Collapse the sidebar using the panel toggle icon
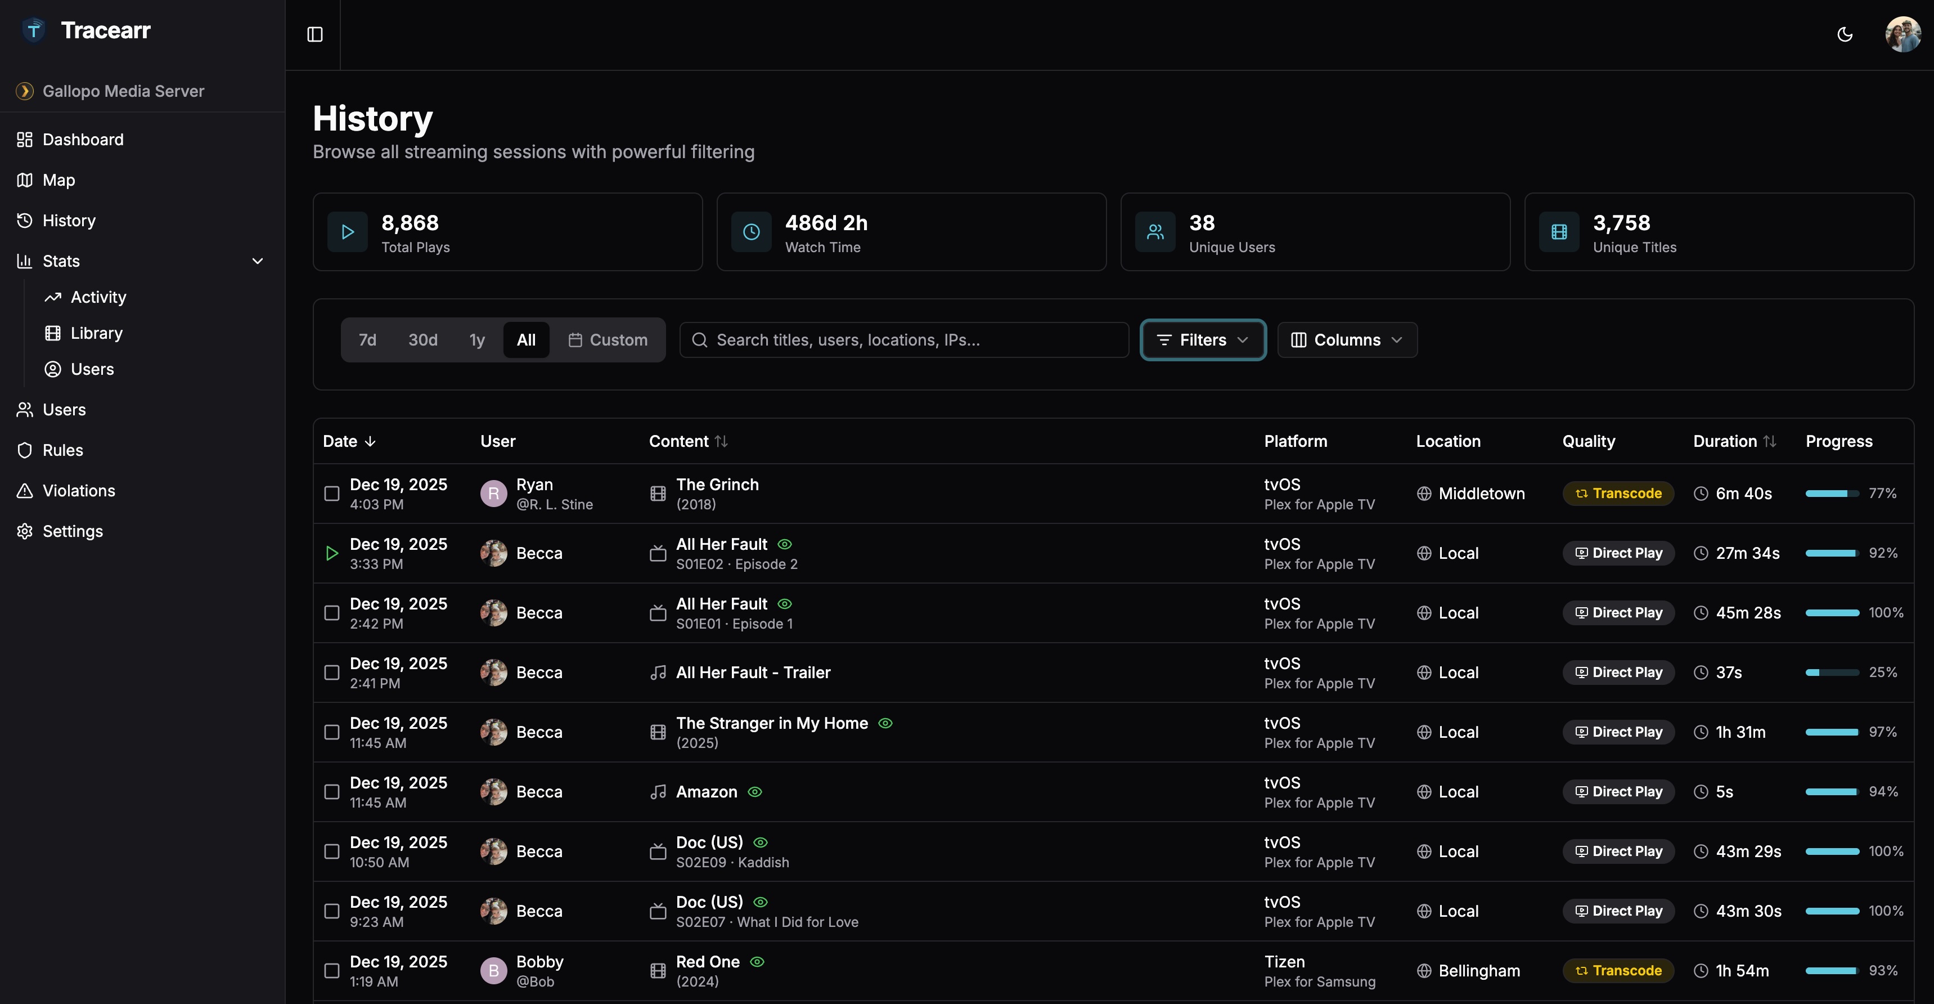The image size is (1934, 1004). pos(314,34)
